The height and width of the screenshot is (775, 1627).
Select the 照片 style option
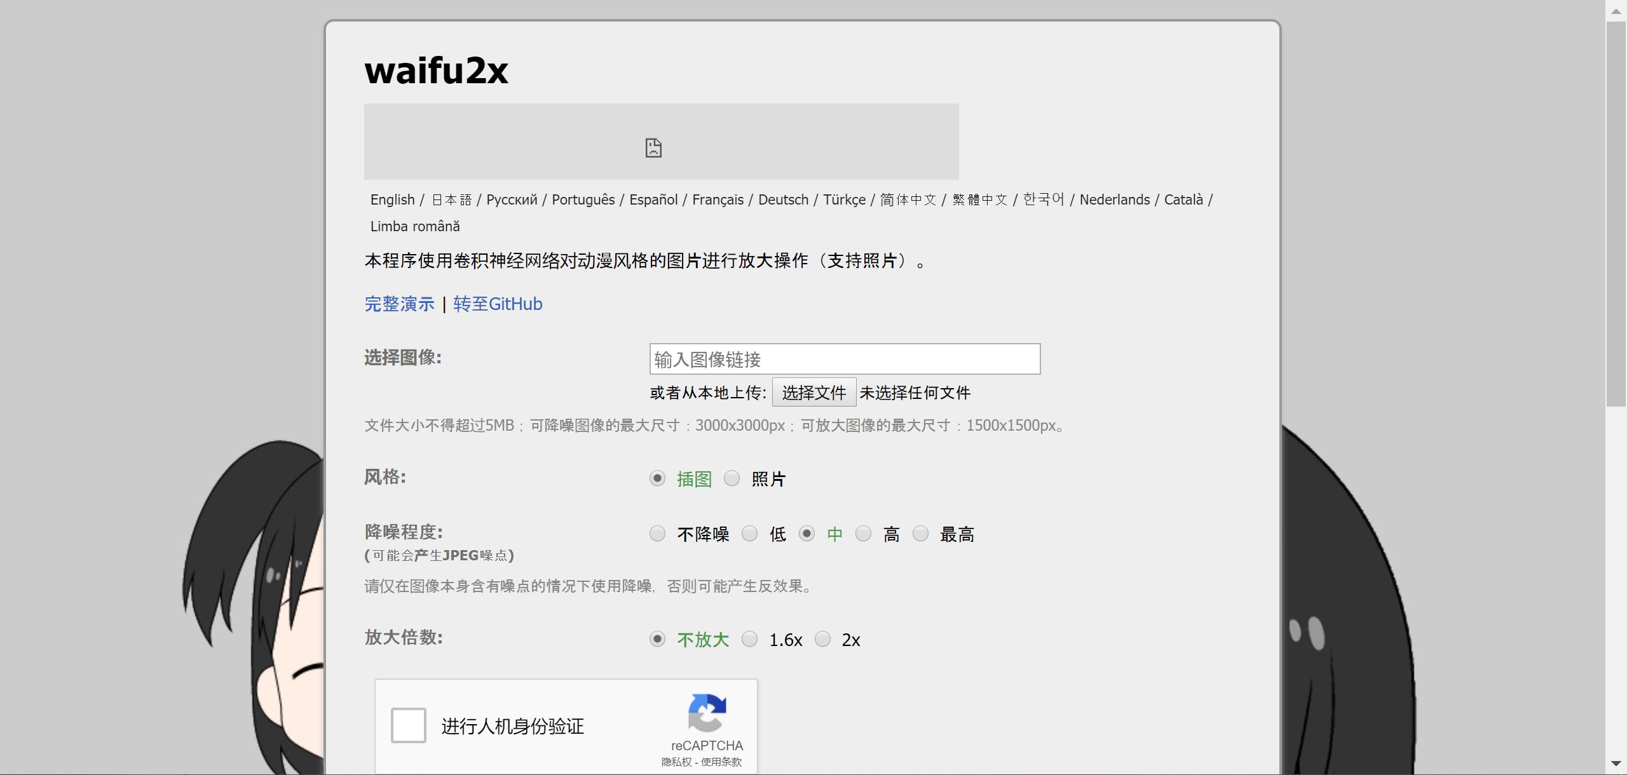[733, 478]
